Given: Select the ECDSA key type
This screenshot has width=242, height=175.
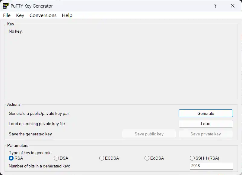Looking at the screenshot, I should (109, 158).
